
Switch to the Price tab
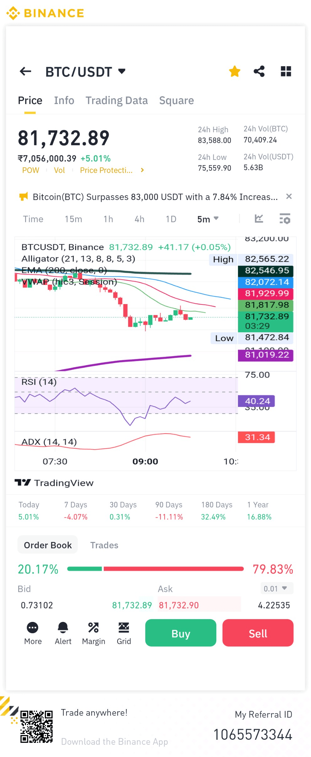30,100
